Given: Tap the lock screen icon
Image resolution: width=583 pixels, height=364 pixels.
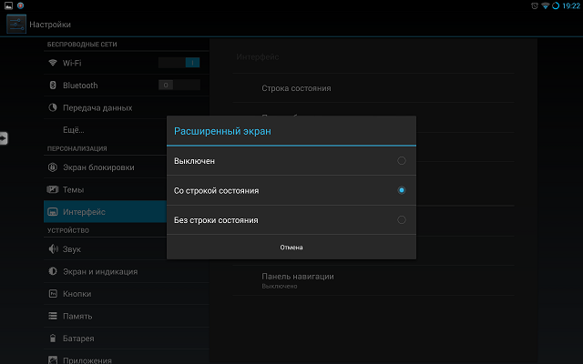Looking at the screenshot, I should pyautogui.click(x=54, y=167).
